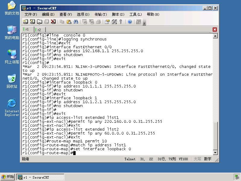Click the 31行, 79列 status entry

167,159
